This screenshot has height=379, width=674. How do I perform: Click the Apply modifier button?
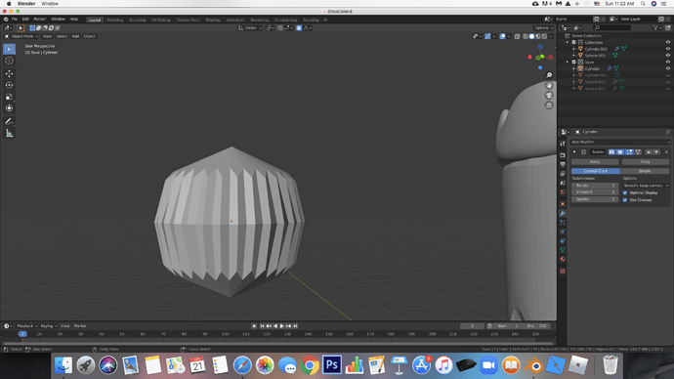coord(595,162)
